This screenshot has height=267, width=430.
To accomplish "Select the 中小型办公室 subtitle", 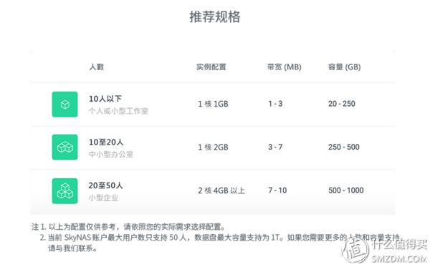I will click(x=111, y=154).
